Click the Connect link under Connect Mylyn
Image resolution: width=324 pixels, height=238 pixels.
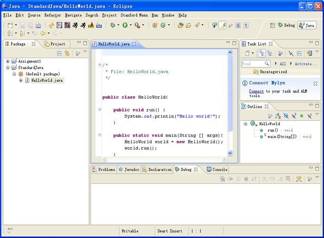(256, 91)
